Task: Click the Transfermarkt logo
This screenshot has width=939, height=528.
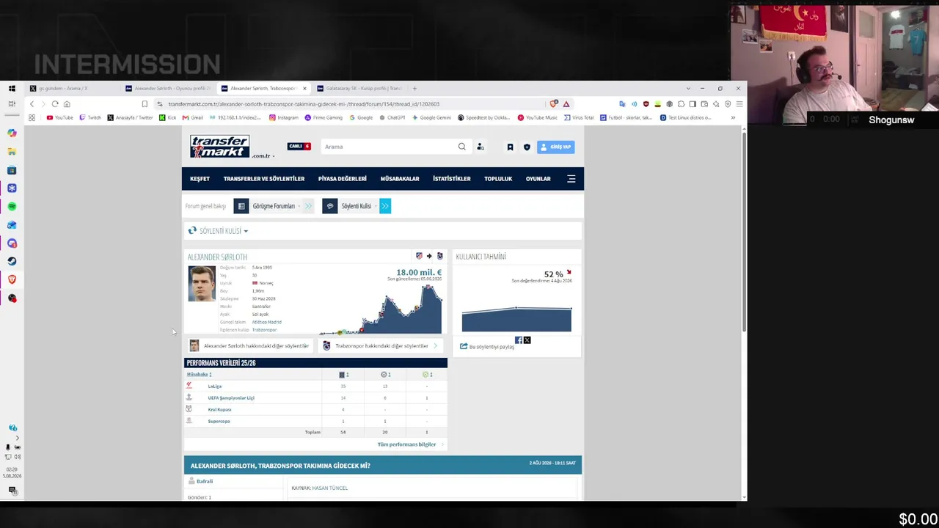Action: coord(220,147)
